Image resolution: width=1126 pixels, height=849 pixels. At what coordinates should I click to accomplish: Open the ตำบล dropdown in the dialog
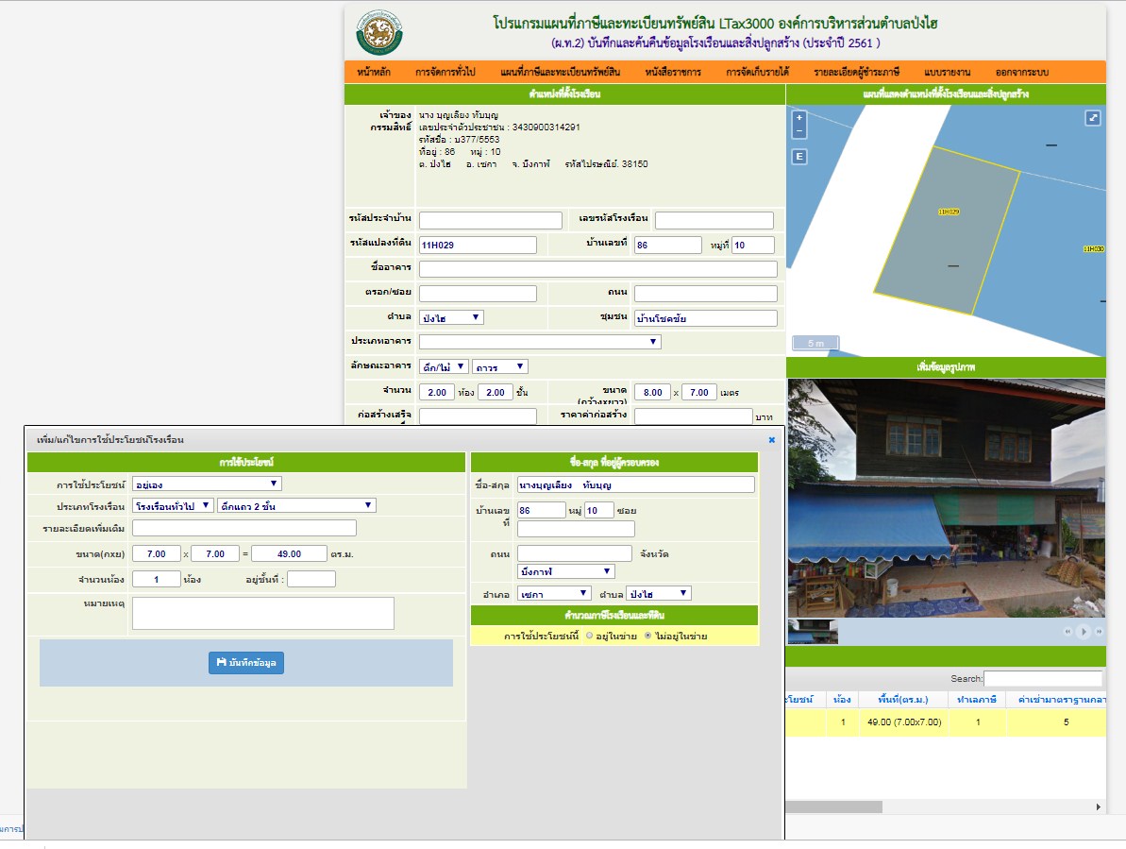click(659, 594)
